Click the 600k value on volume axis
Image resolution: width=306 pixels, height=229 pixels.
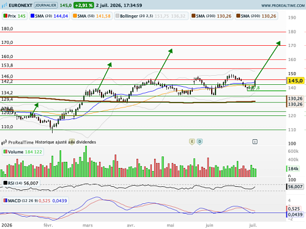pyautogui.click(x=293, y=151)
